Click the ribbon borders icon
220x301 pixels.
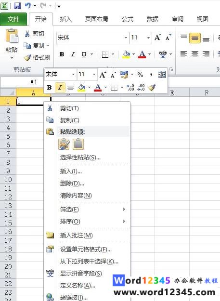pyautogui.click(x=105, y=54)
